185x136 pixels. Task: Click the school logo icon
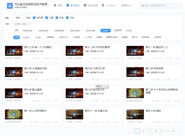10,6
